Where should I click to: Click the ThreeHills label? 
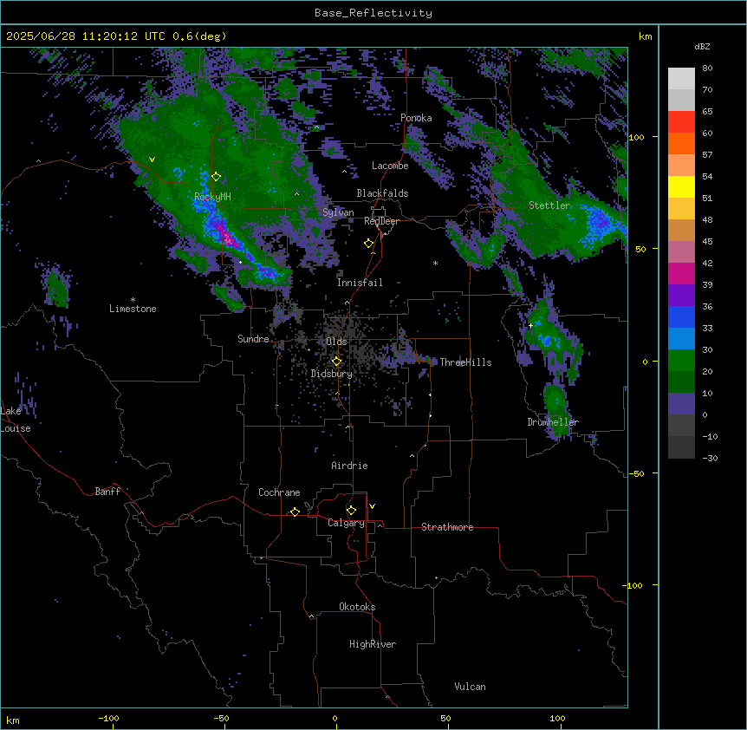pyautogui.click(x=465, y=362)
